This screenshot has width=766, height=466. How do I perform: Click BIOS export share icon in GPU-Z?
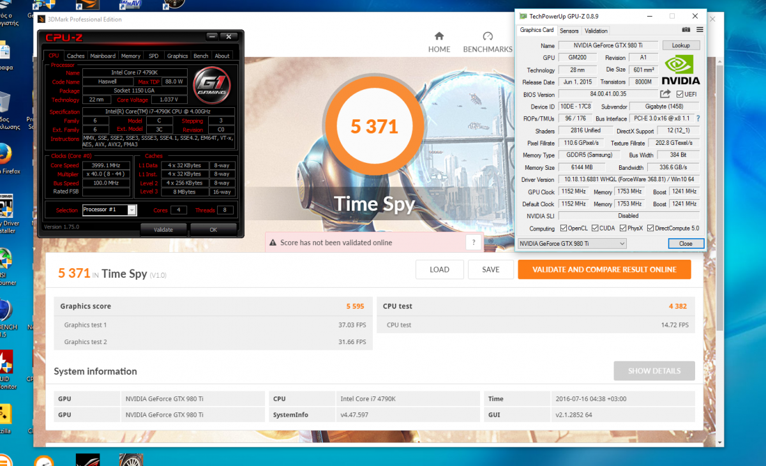click(x=665, y=94)
